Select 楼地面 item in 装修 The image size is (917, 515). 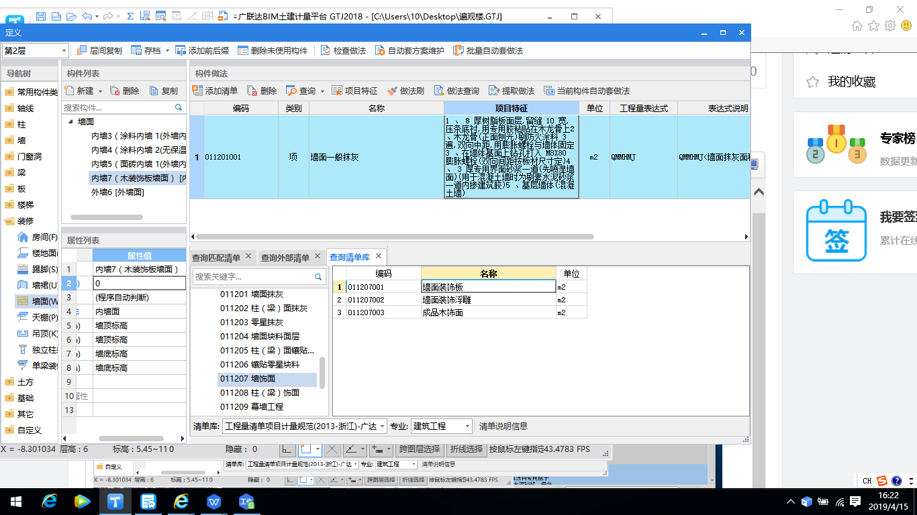[38, 253]
